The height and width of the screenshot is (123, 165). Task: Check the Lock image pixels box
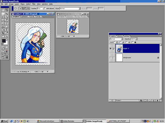121,42
